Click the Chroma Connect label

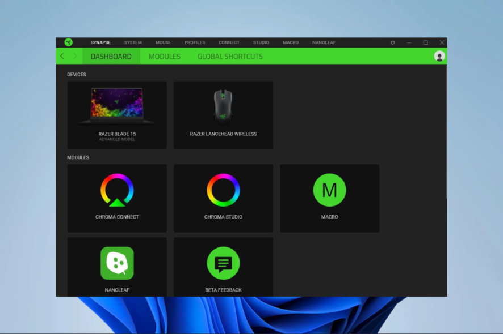coord(117,217)
